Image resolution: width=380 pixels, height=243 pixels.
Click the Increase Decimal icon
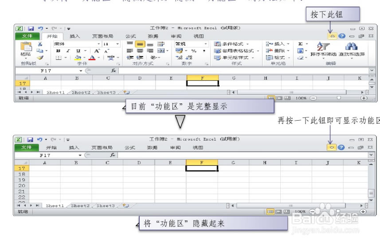tap(179, 57)
